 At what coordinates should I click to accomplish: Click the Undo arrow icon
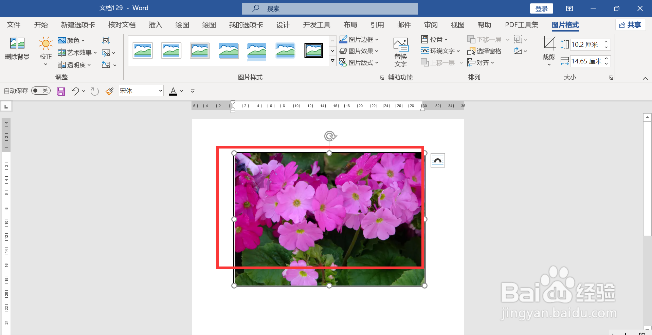pos(75,91)
